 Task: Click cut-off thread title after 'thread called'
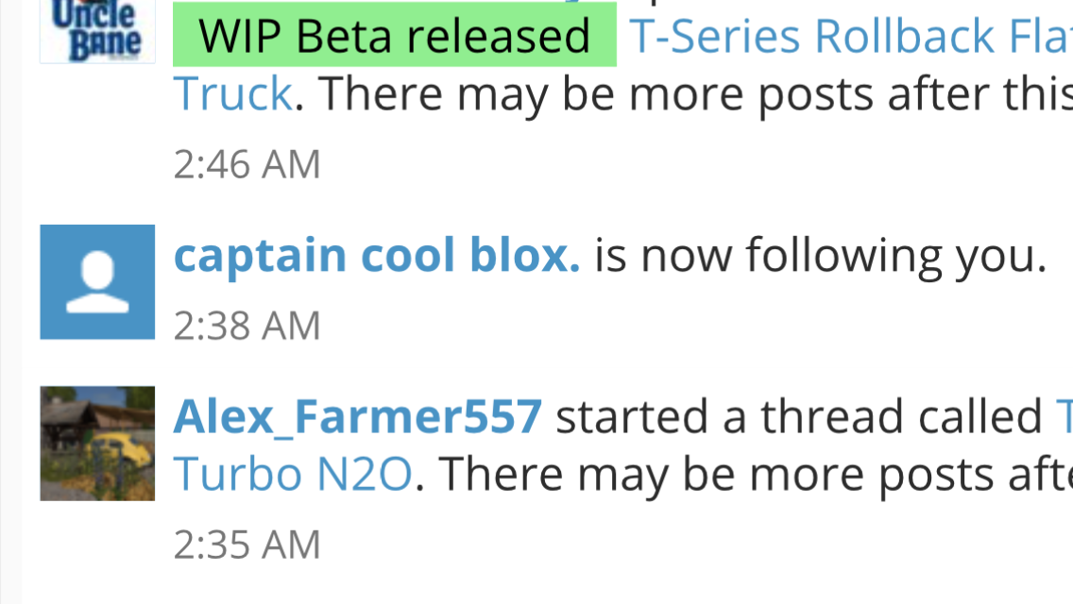tap(1064, 416)
